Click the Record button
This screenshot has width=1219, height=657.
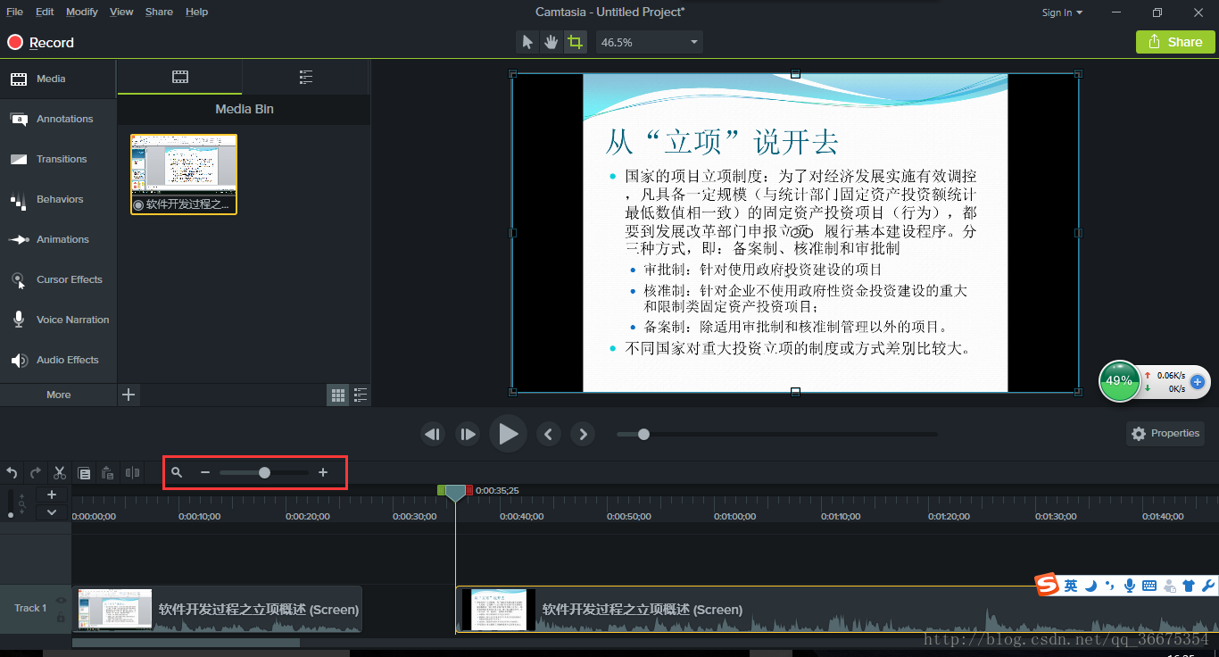click(41, 42)
